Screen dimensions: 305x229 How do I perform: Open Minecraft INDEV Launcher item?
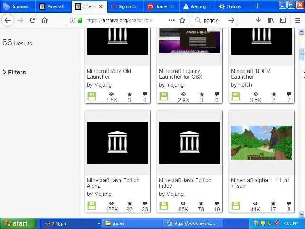click(250, 74)
